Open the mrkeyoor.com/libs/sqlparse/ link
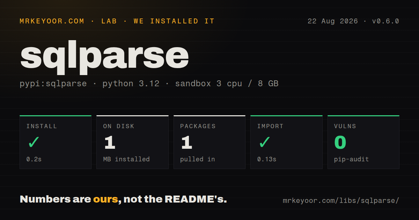Viewport: 419px width, 220px height. click(341, 201)
